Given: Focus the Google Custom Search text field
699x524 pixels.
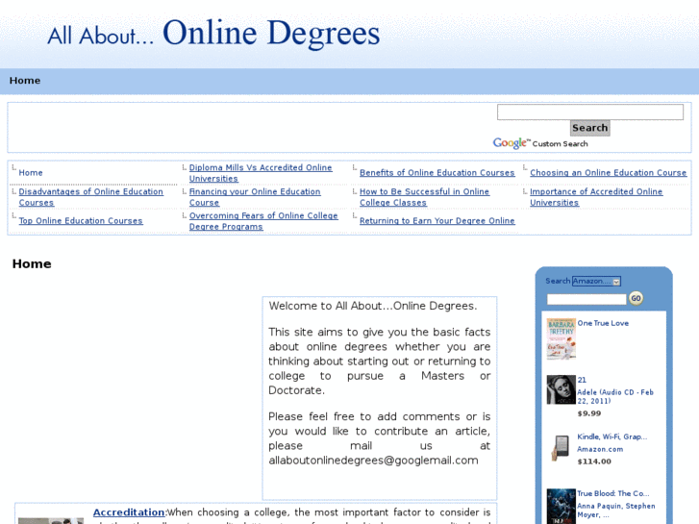Looking at the screenshot, I should pyautogui.click(x=589, y=112).
